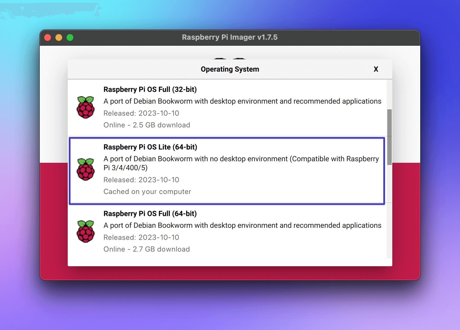Click the OS Full (64-bit) Debian Bookworm description

click(x=242, y=225)
